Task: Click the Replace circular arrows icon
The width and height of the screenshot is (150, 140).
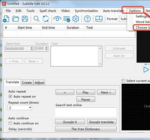Action: pyautogui.click(x=46, y=19)
